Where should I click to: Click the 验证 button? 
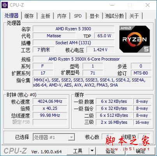tap(111, 151)
